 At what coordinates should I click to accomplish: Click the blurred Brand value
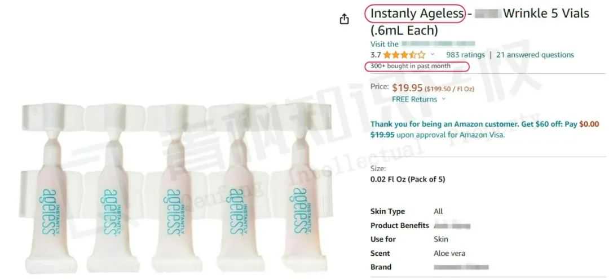click(x=461, y=267)
